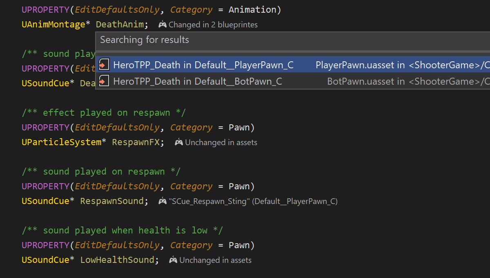
Task: Click "Unchanged in assets" beside RespawnFX
Action: click(x=222, y=142)
